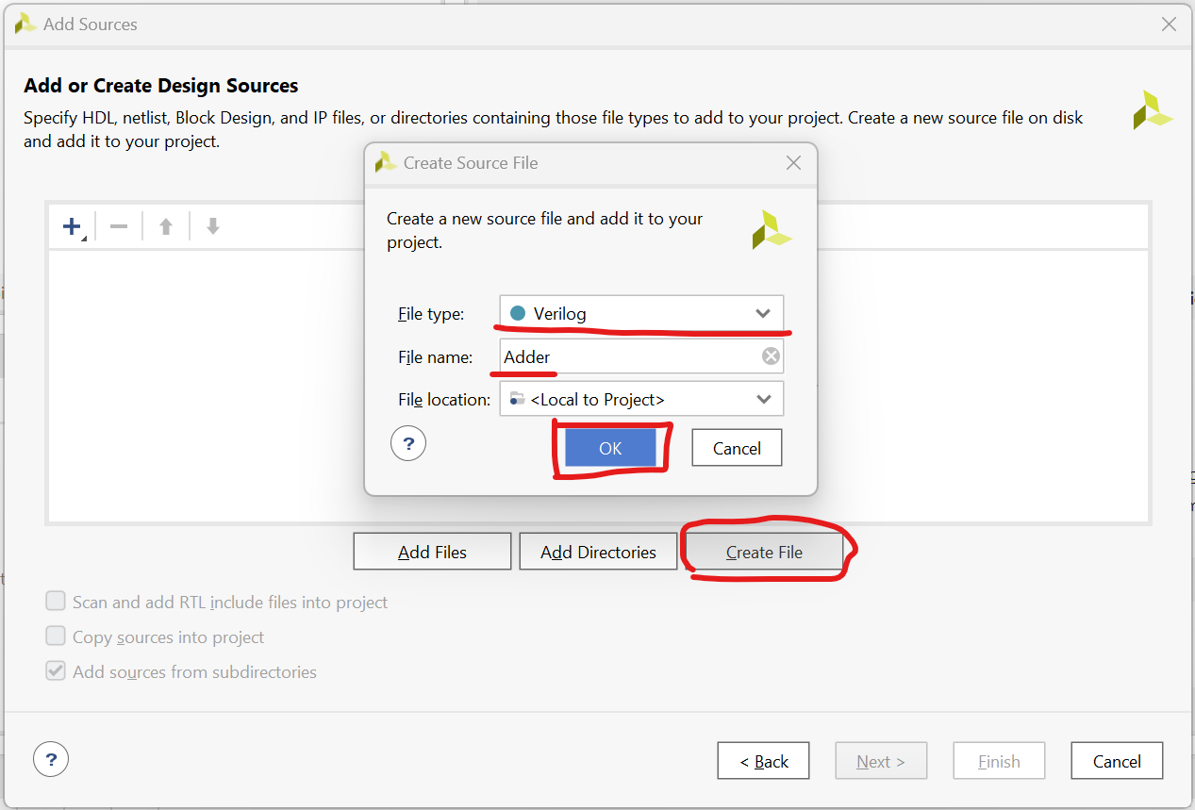Clear the File name using the X icon
This screenshot has width=1195, height=810.
point(771,355)
